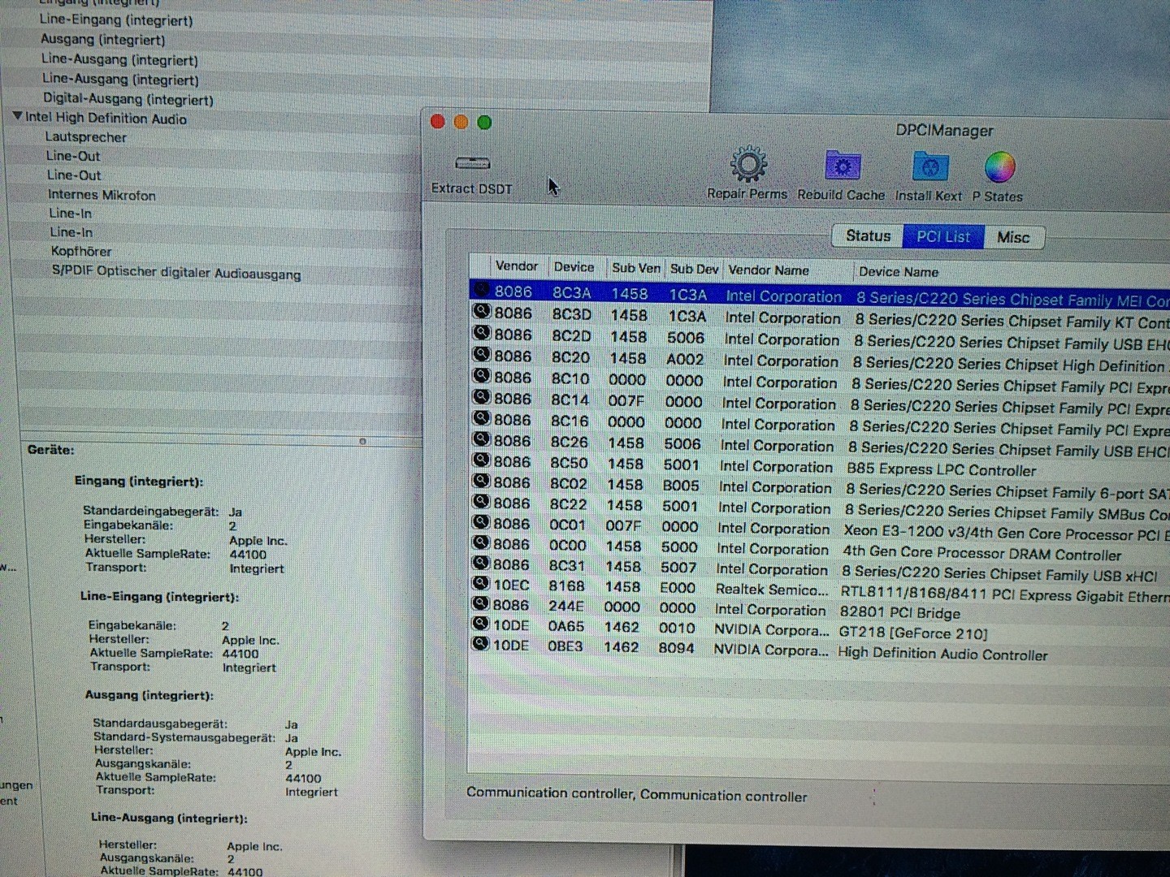This screenshot has height=877, width=1170.
Task: Click the "E000" Sub Dev cell
Action: [678, 587]
